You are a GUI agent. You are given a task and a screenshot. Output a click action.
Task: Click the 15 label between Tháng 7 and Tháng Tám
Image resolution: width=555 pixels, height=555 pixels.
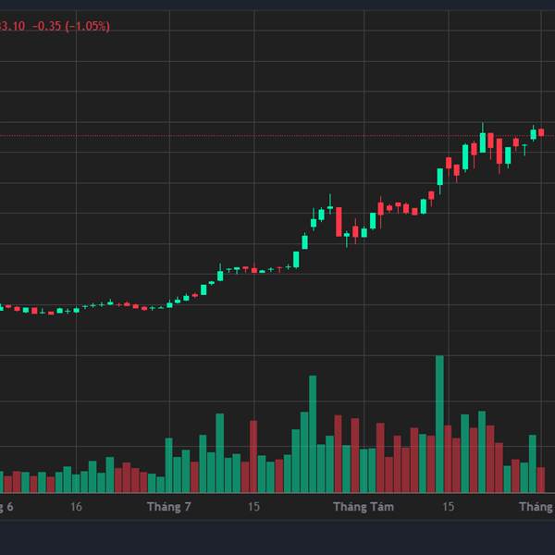click(253, 507)
